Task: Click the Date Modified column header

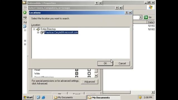Action: coord(151,22)
